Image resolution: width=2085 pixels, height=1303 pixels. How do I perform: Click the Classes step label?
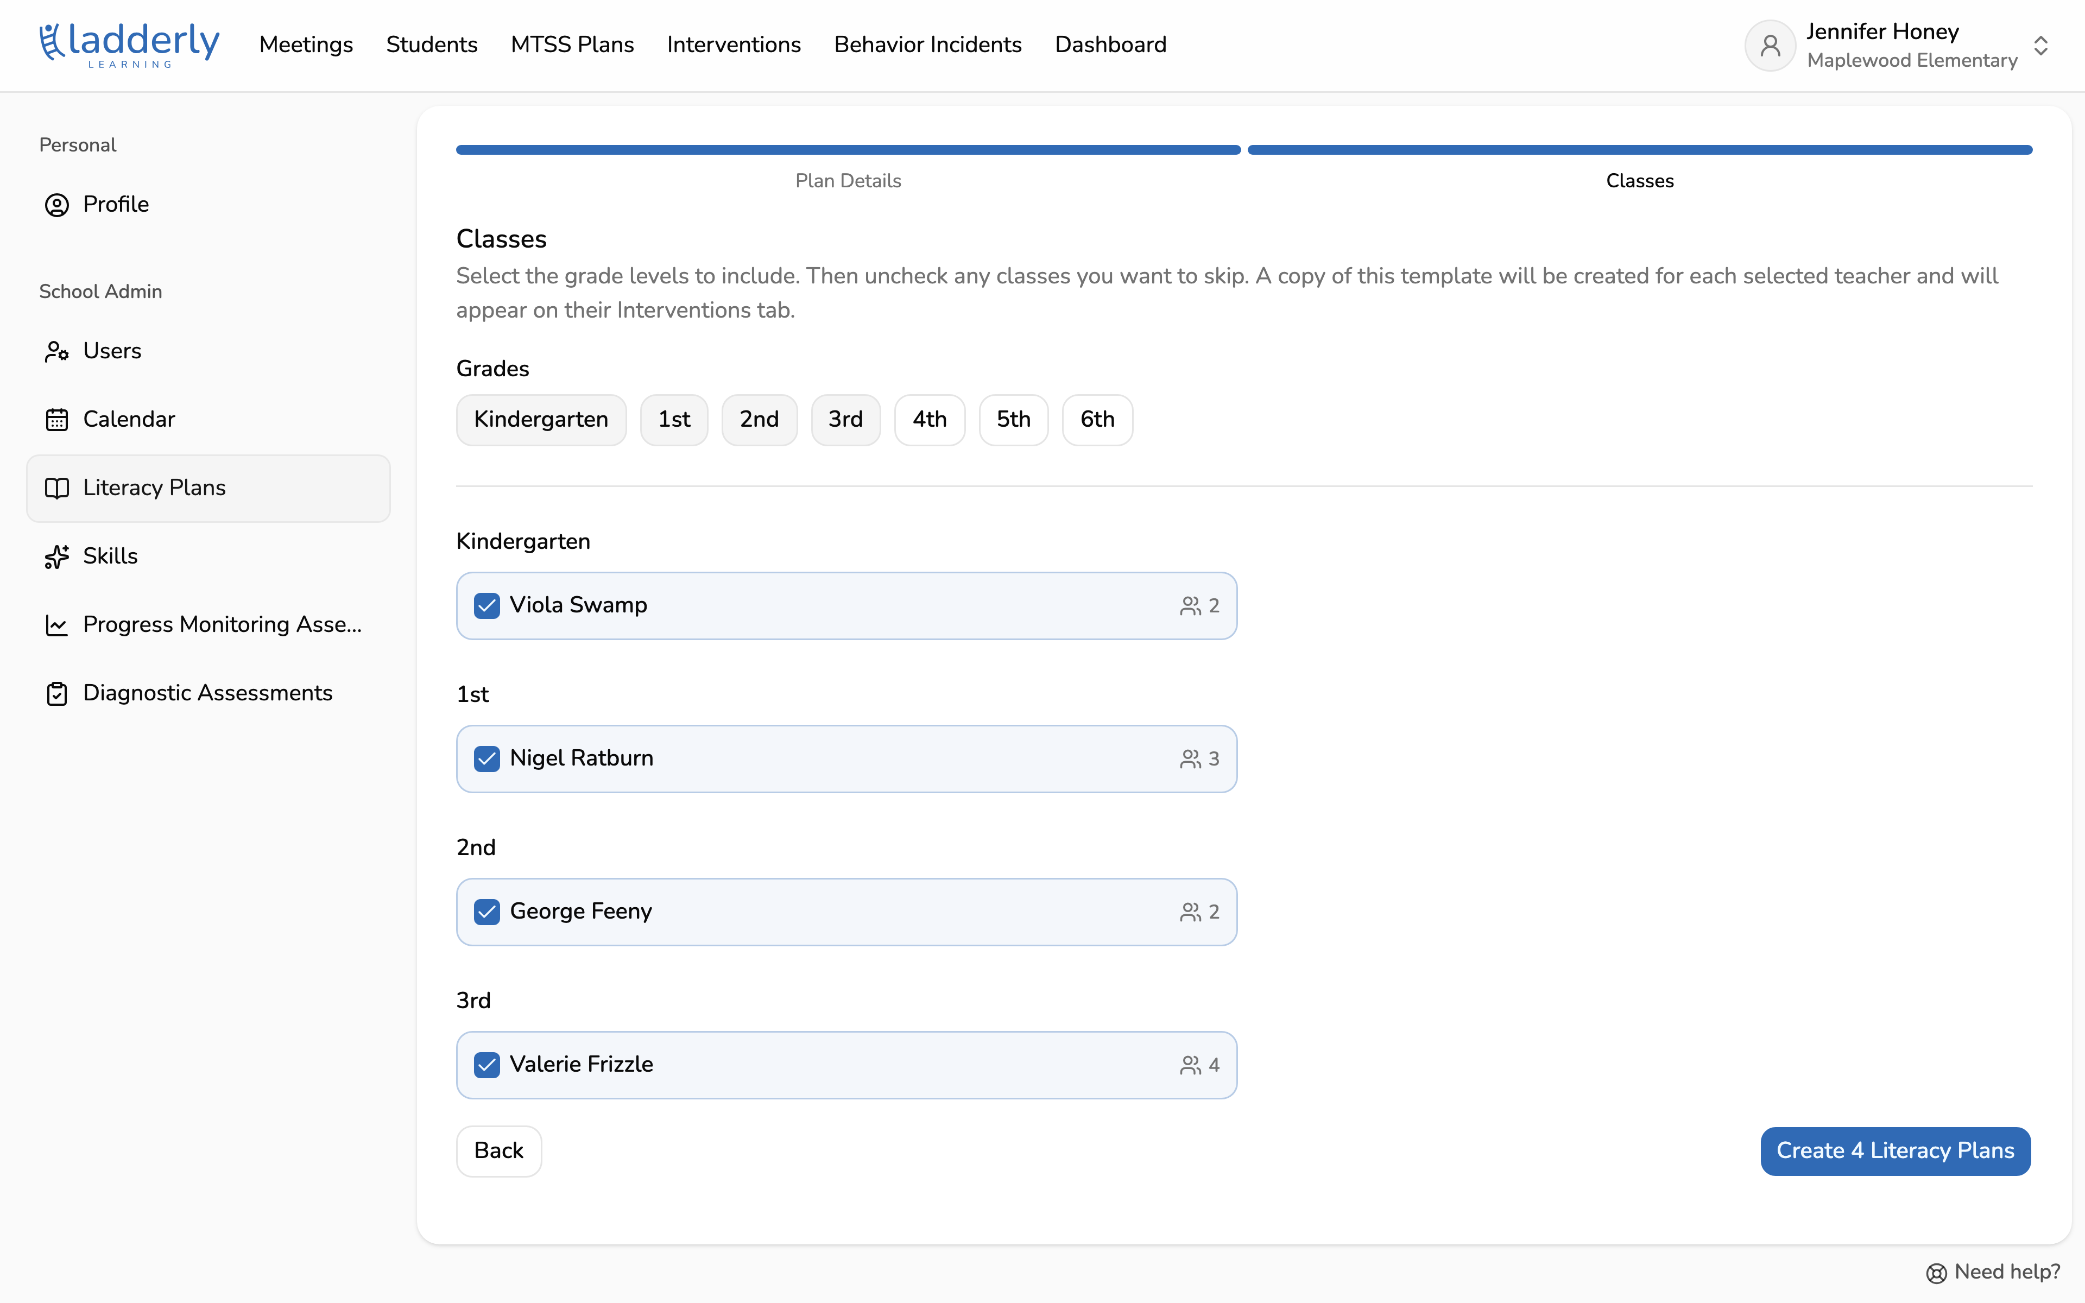[1640, 181]
